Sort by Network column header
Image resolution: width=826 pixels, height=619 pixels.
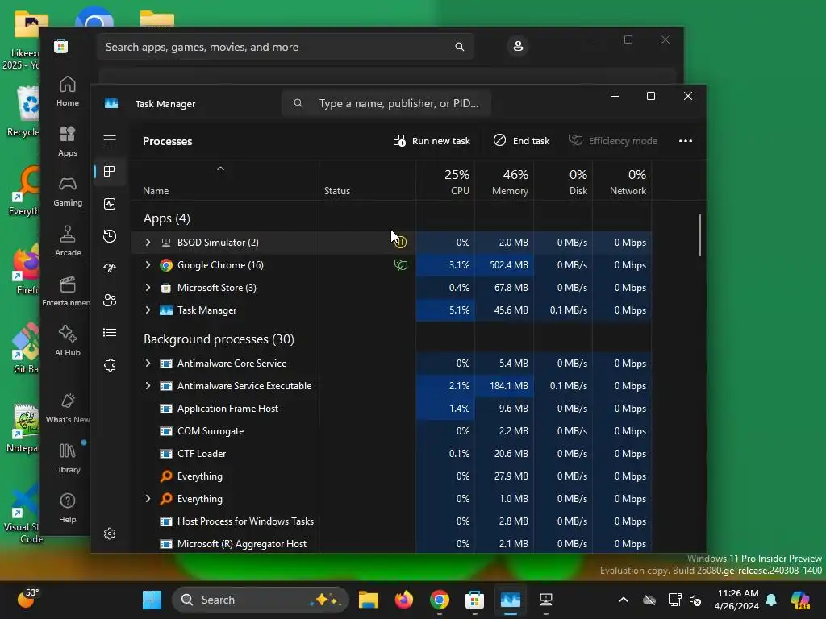622,181
